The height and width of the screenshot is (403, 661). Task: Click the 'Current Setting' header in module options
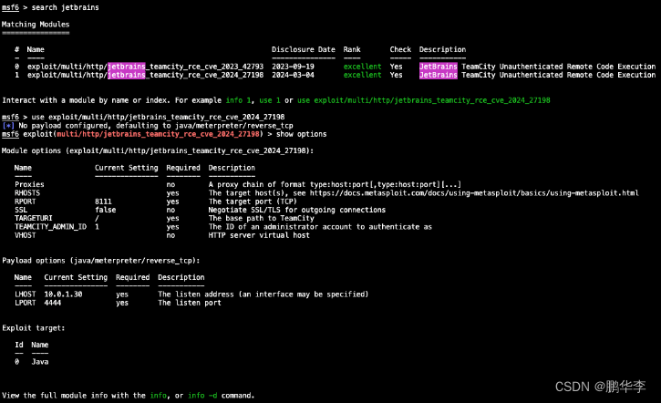pos(127,168)
